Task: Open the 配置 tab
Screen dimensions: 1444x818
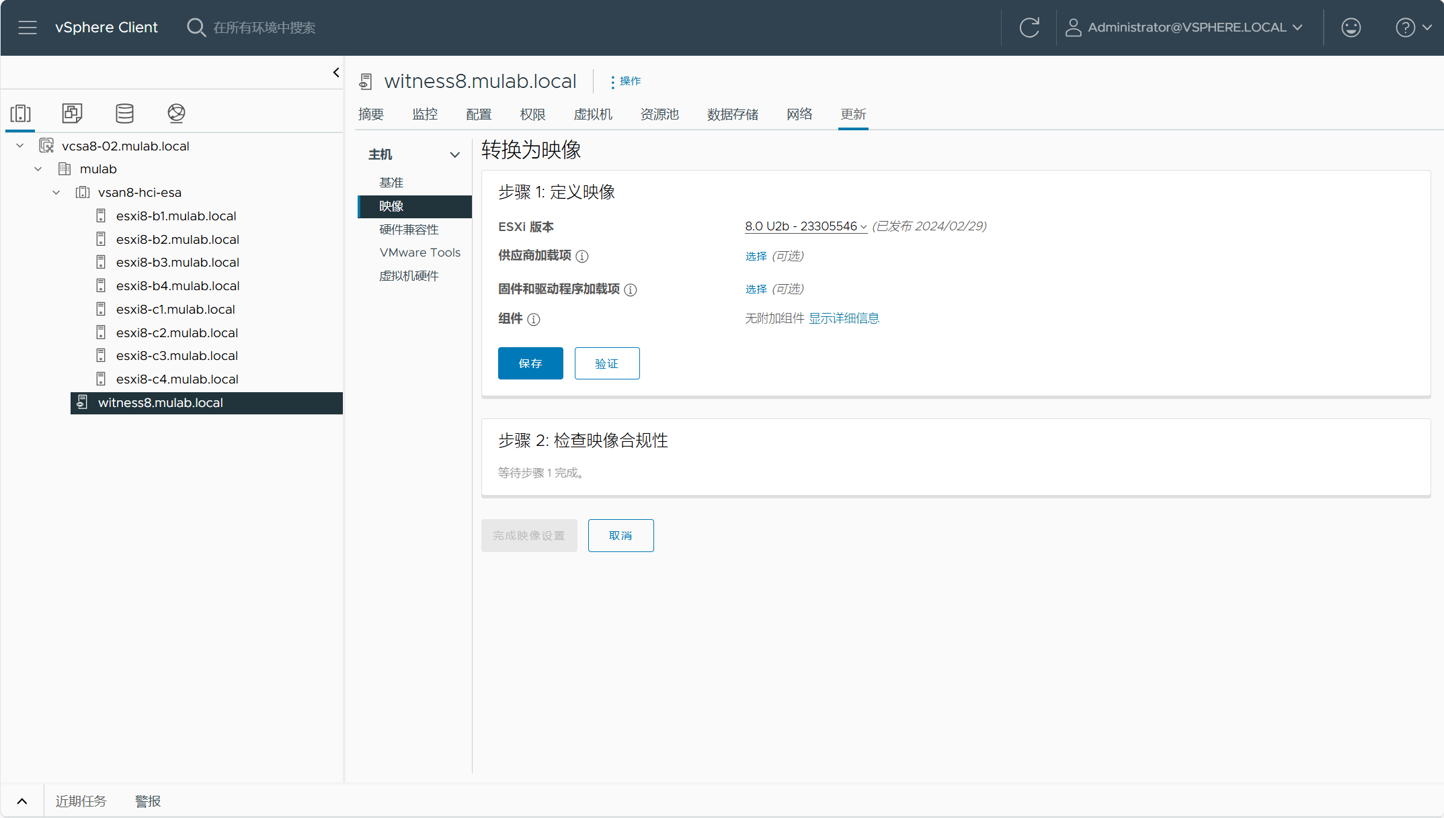Action: click(x=479, y=114)
